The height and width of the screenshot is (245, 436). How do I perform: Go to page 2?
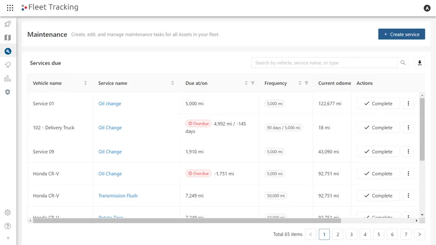338,234
